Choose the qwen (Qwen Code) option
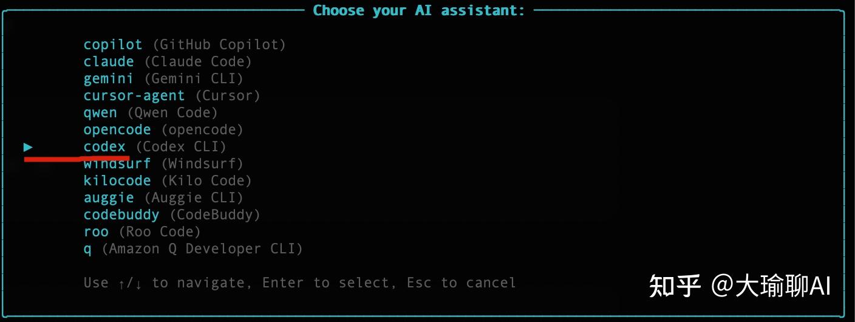This screenshot has height=322, width=855. [x=100, y=113]
